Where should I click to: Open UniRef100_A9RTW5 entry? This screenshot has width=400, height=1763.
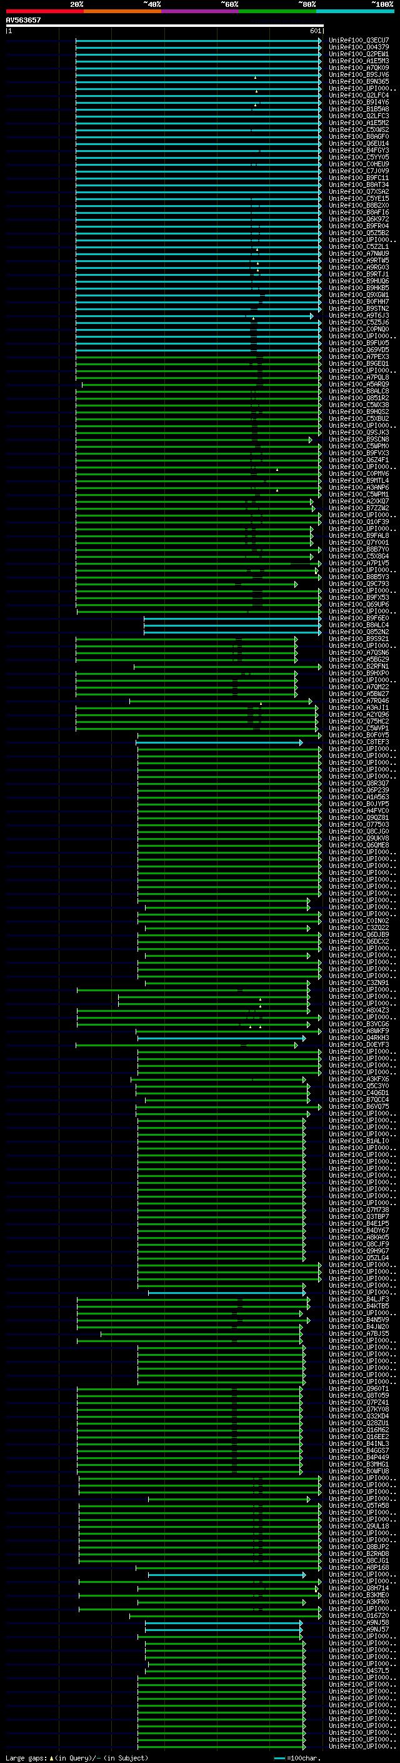point(358,260)
